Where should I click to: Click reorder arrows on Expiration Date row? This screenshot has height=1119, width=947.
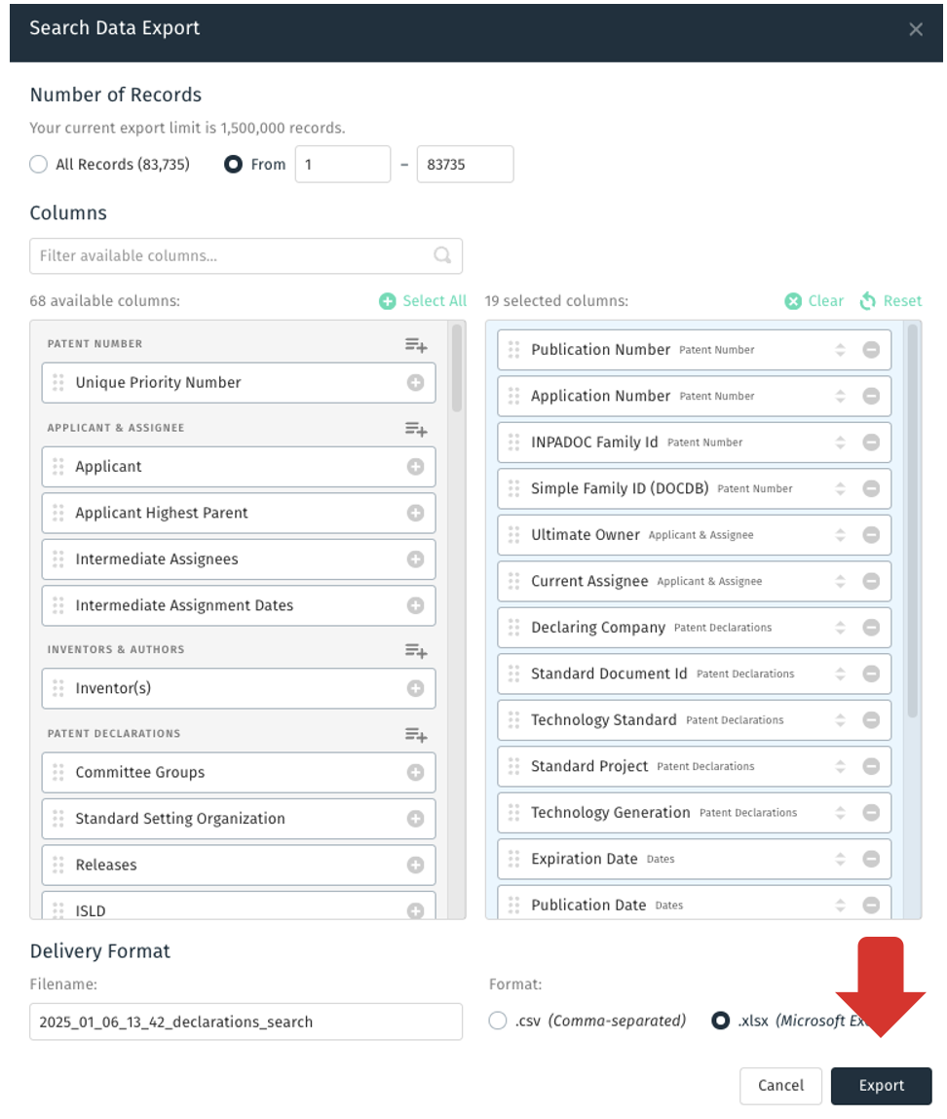[x=840, y=859]
